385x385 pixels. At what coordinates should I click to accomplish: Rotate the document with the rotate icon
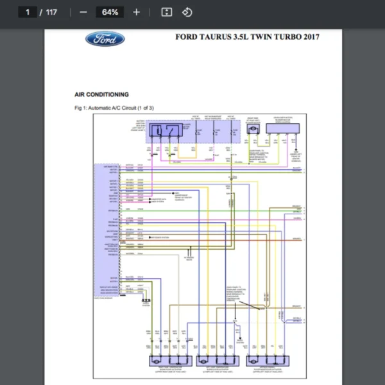(x=187, y=12)
